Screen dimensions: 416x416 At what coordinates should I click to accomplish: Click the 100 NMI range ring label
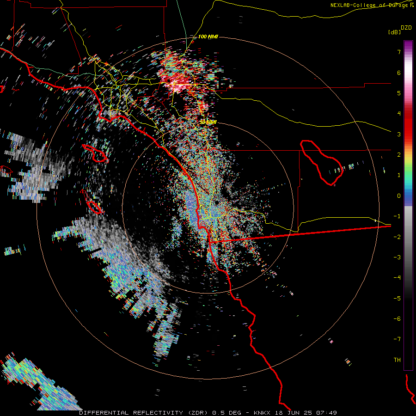(208, 37)
